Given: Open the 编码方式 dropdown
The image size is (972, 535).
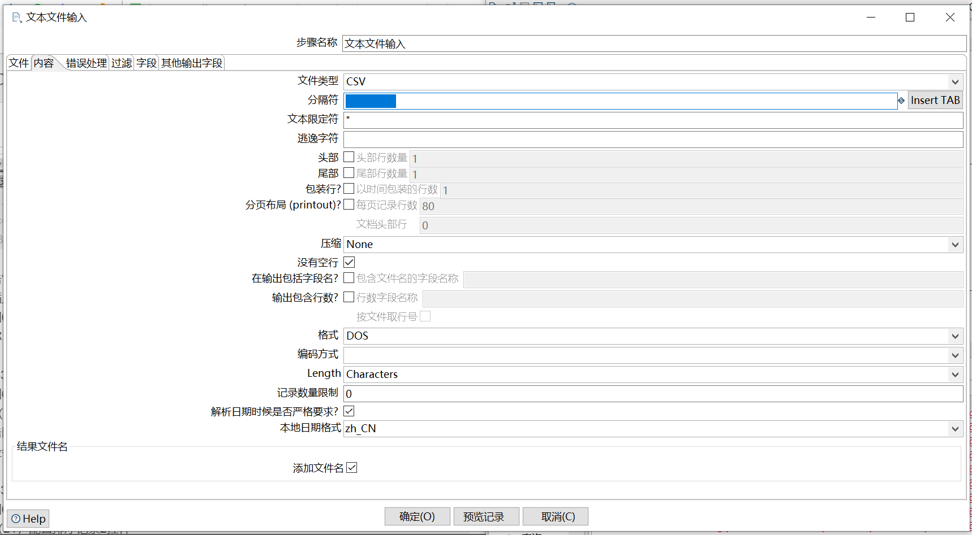Looking at the screenshot, I should (x=955, y=355).
